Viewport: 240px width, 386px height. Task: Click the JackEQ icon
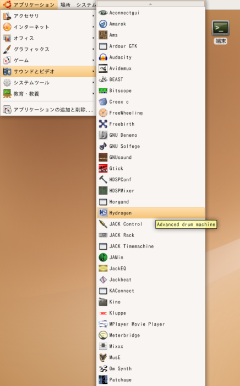[103, 269]
